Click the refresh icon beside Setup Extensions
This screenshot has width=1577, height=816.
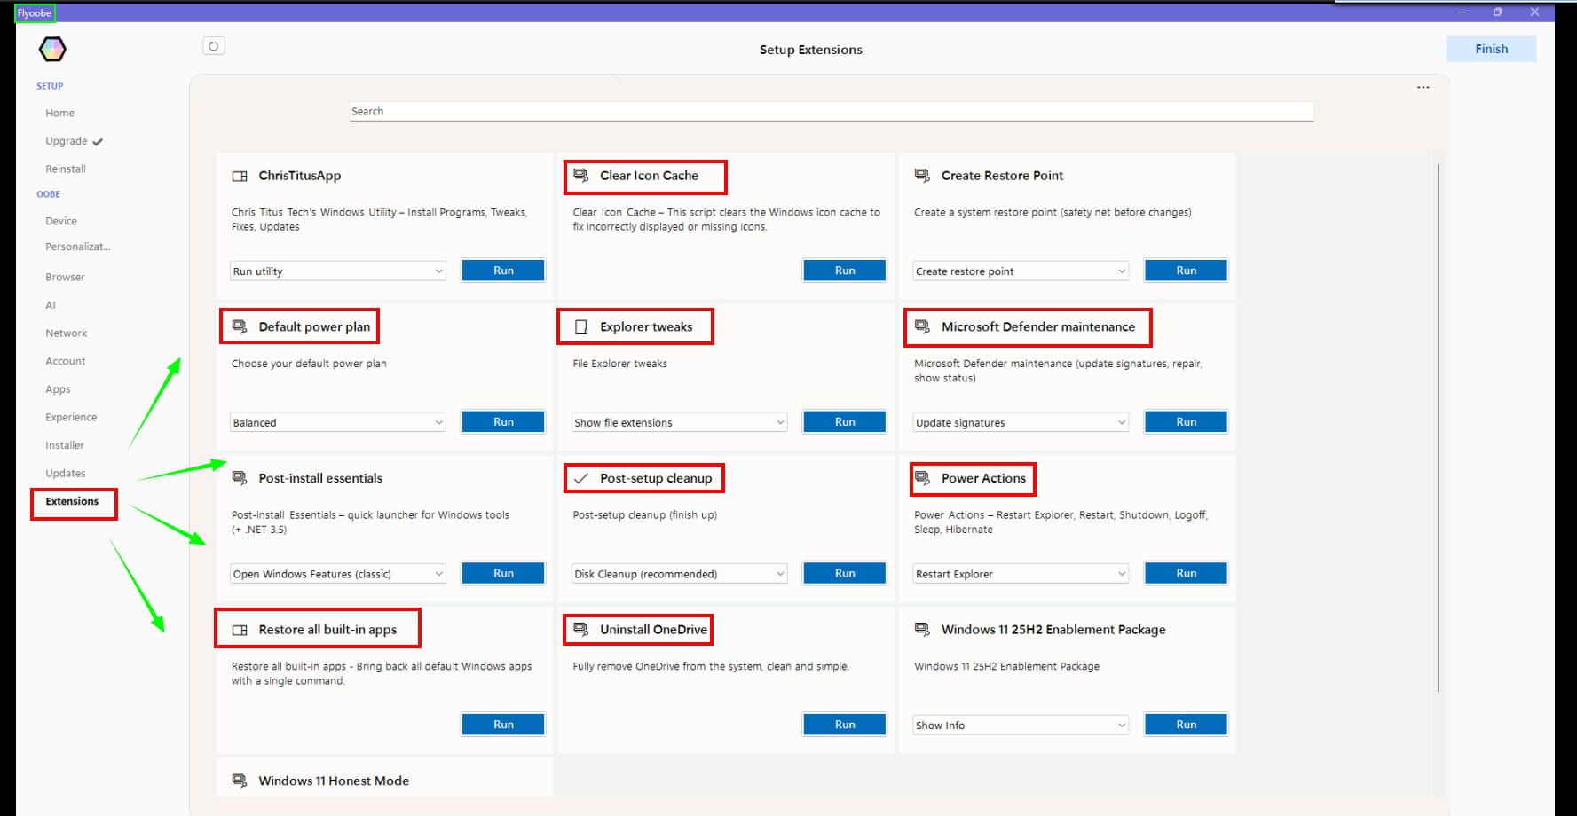[214, 46]
